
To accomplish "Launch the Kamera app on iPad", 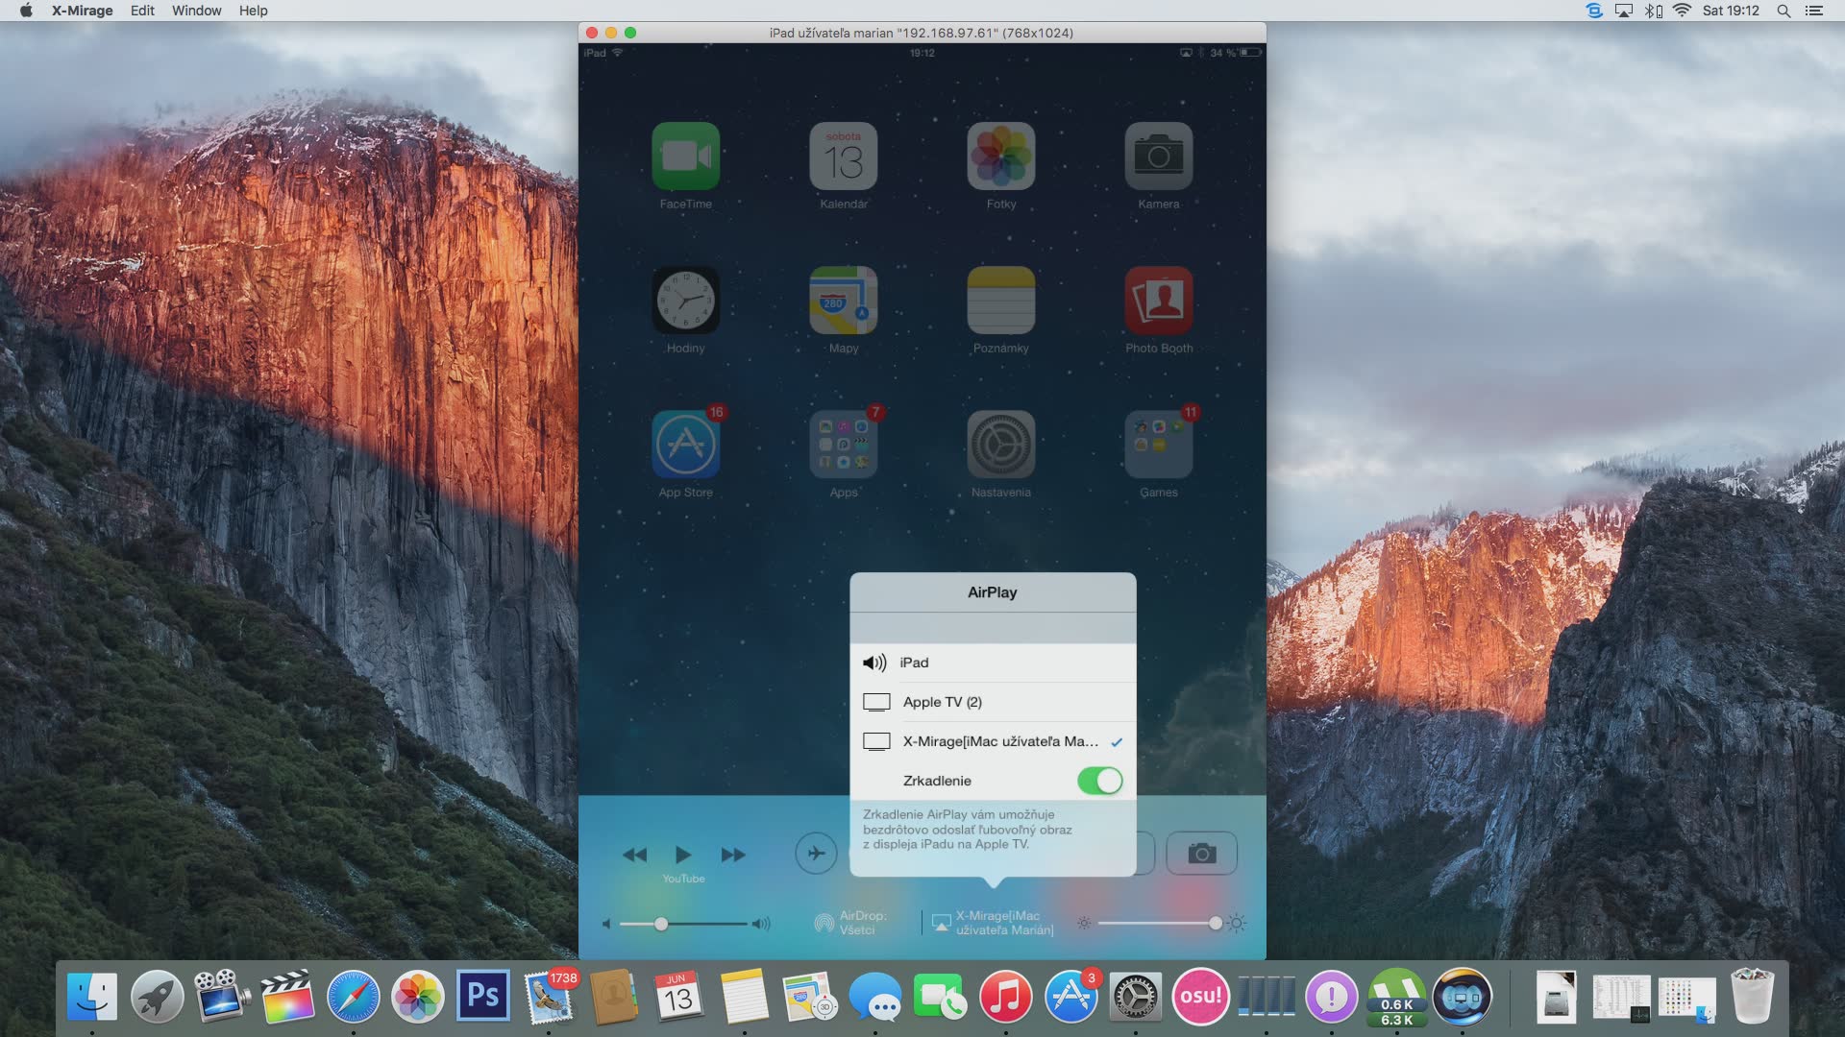I will pos(1158,156).
